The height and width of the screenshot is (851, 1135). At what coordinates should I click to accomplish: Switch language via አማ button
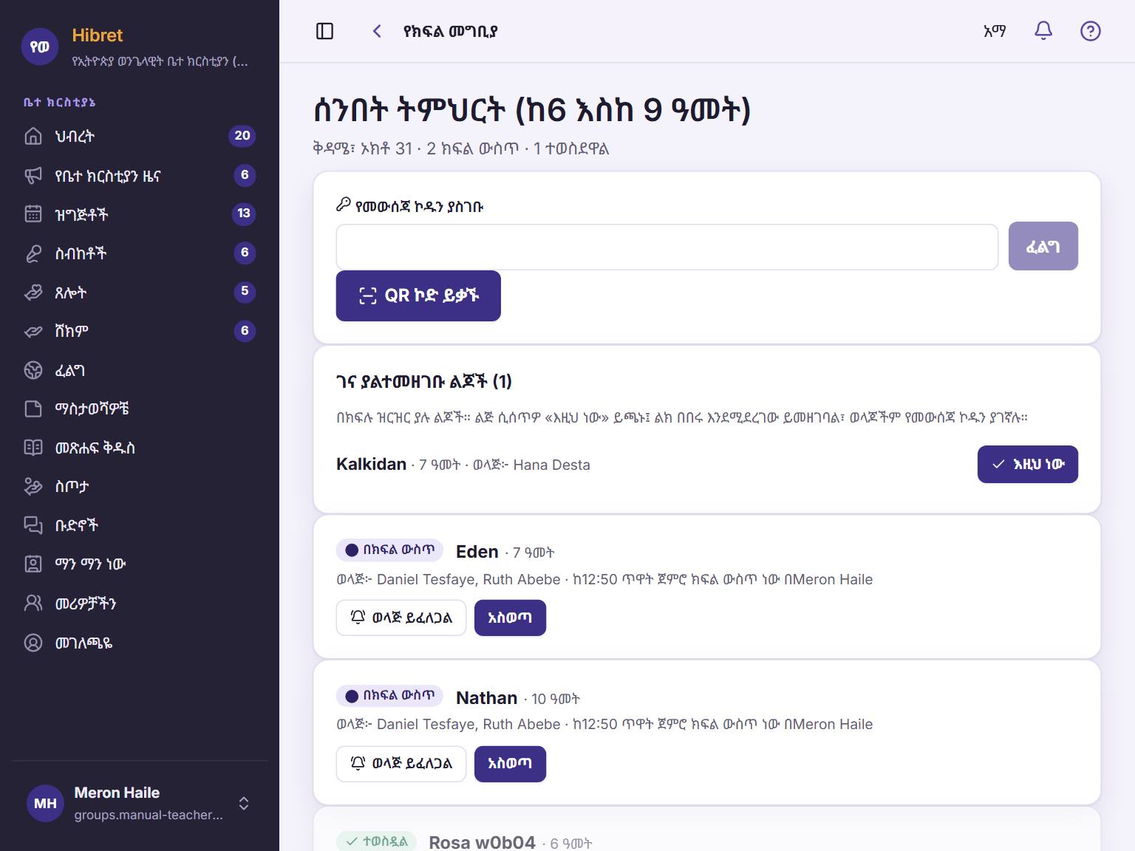tap(995, 31)
